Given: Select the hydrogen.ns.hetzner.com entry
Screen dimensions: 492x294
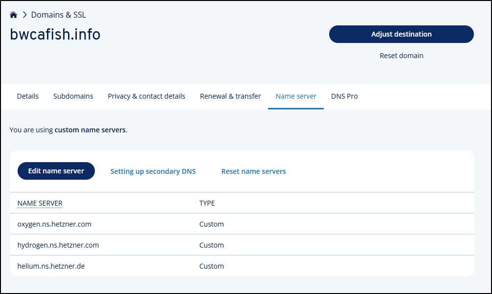Looking at the screenshot, I should [58, 245].
